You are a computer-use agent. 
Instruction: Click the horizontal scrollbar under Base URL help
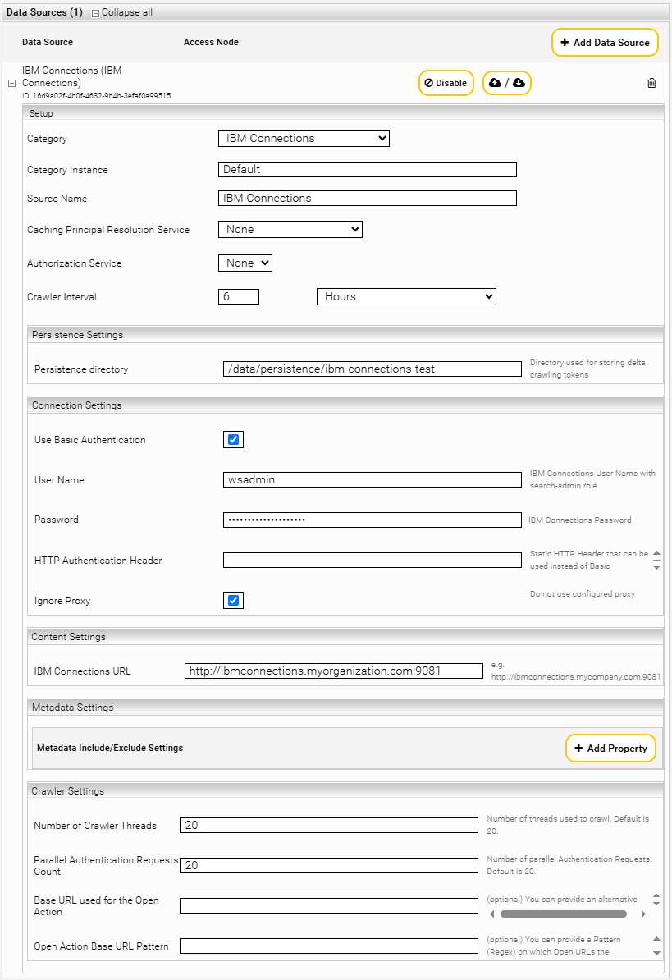pos(564,914)
